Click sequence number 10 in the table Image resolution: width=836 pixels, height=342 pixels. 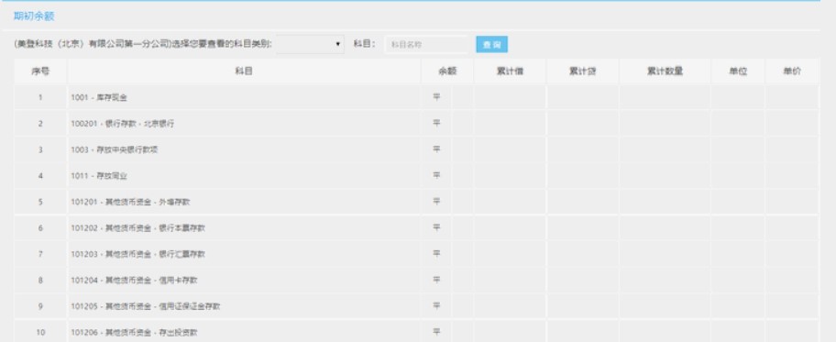click(40, 333)
